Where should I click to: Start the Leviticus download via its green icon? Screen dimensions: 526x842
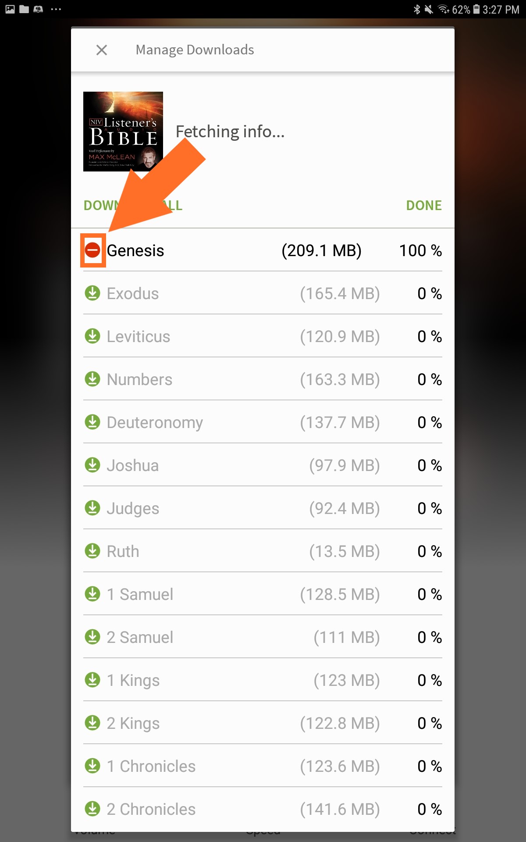point(92,336)
